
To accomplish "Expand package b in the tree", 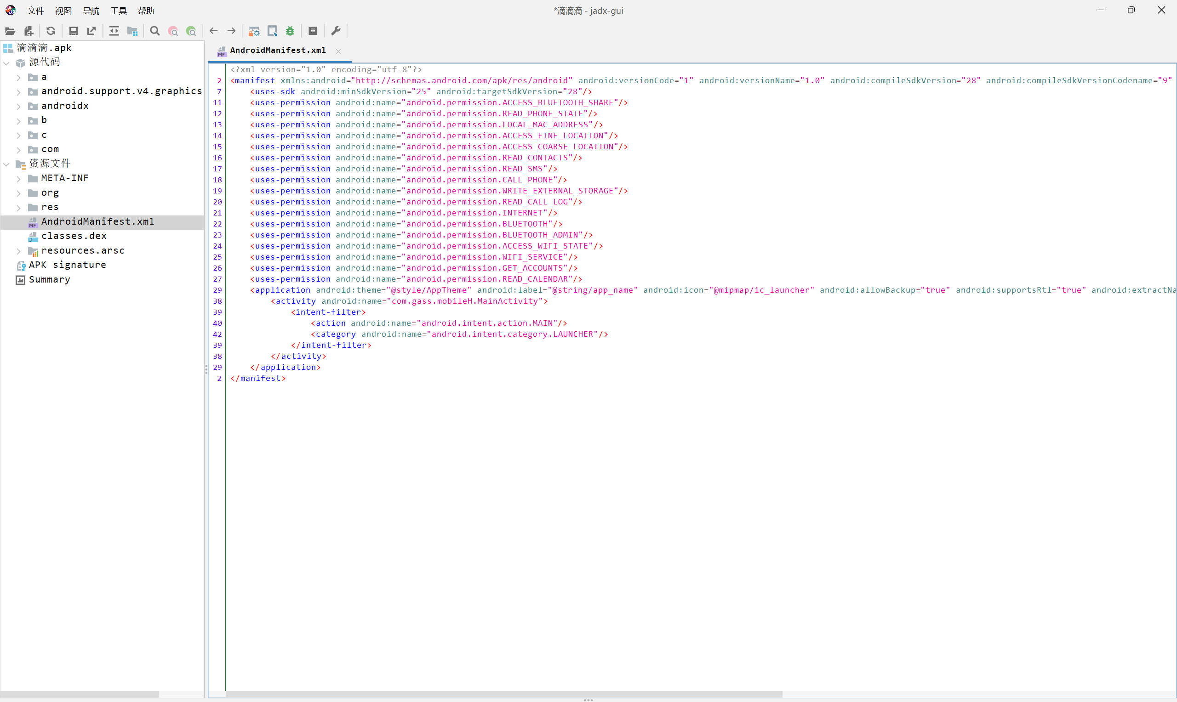I will click(x=18, y=121).
